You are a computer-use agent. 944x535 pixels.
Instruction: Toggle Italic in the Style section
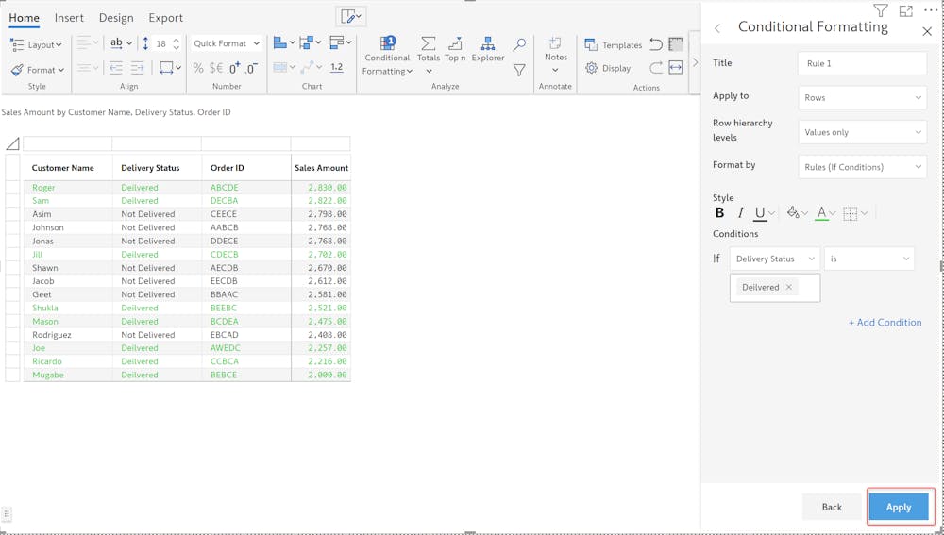740,213
